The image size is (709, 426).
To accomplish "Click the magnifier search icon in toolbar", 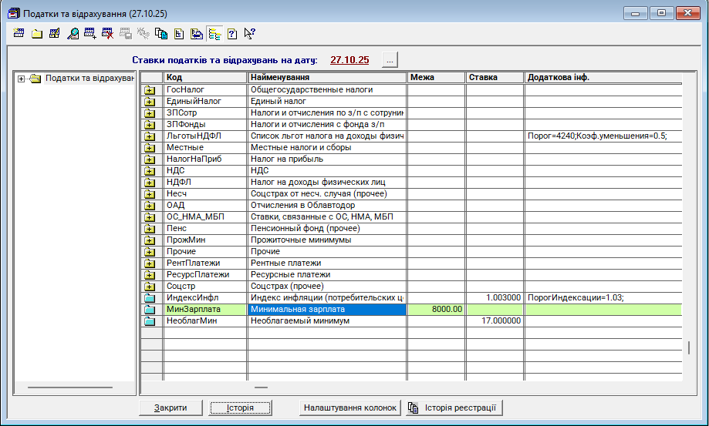I will pyautogui.click(x=72, y=33).
